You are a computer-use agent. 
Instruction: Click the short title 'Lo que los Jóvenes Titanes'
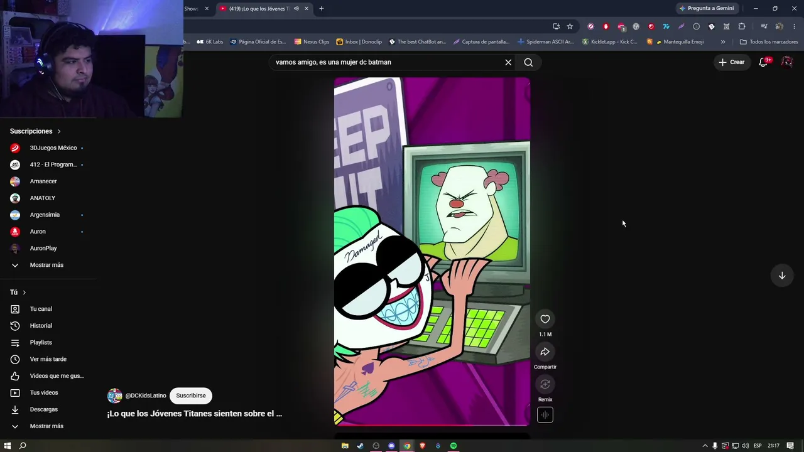click(x=195, y=414)
